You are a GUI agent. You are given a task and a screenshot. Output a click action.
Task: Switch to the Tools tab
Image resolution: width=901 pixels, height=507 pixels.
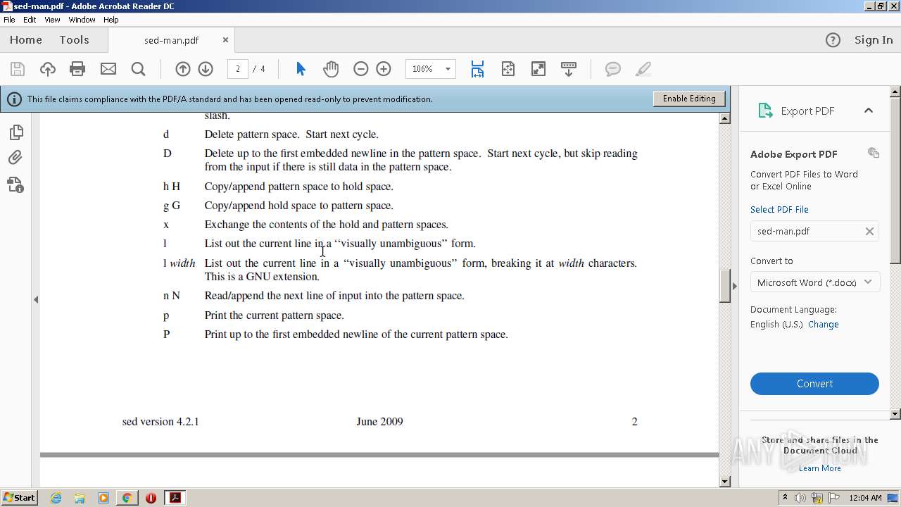[74, 40]
